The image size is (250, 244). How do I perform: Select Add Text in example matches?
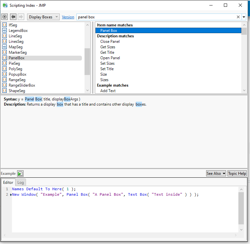108,91
